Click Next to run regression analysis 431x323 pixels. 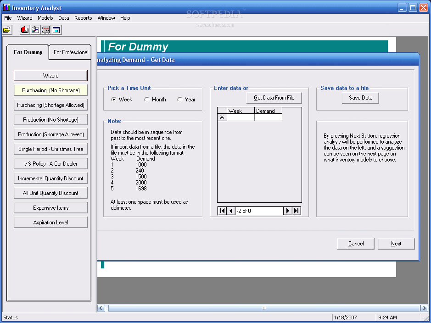pyautogui.click(x=396, y=244)
